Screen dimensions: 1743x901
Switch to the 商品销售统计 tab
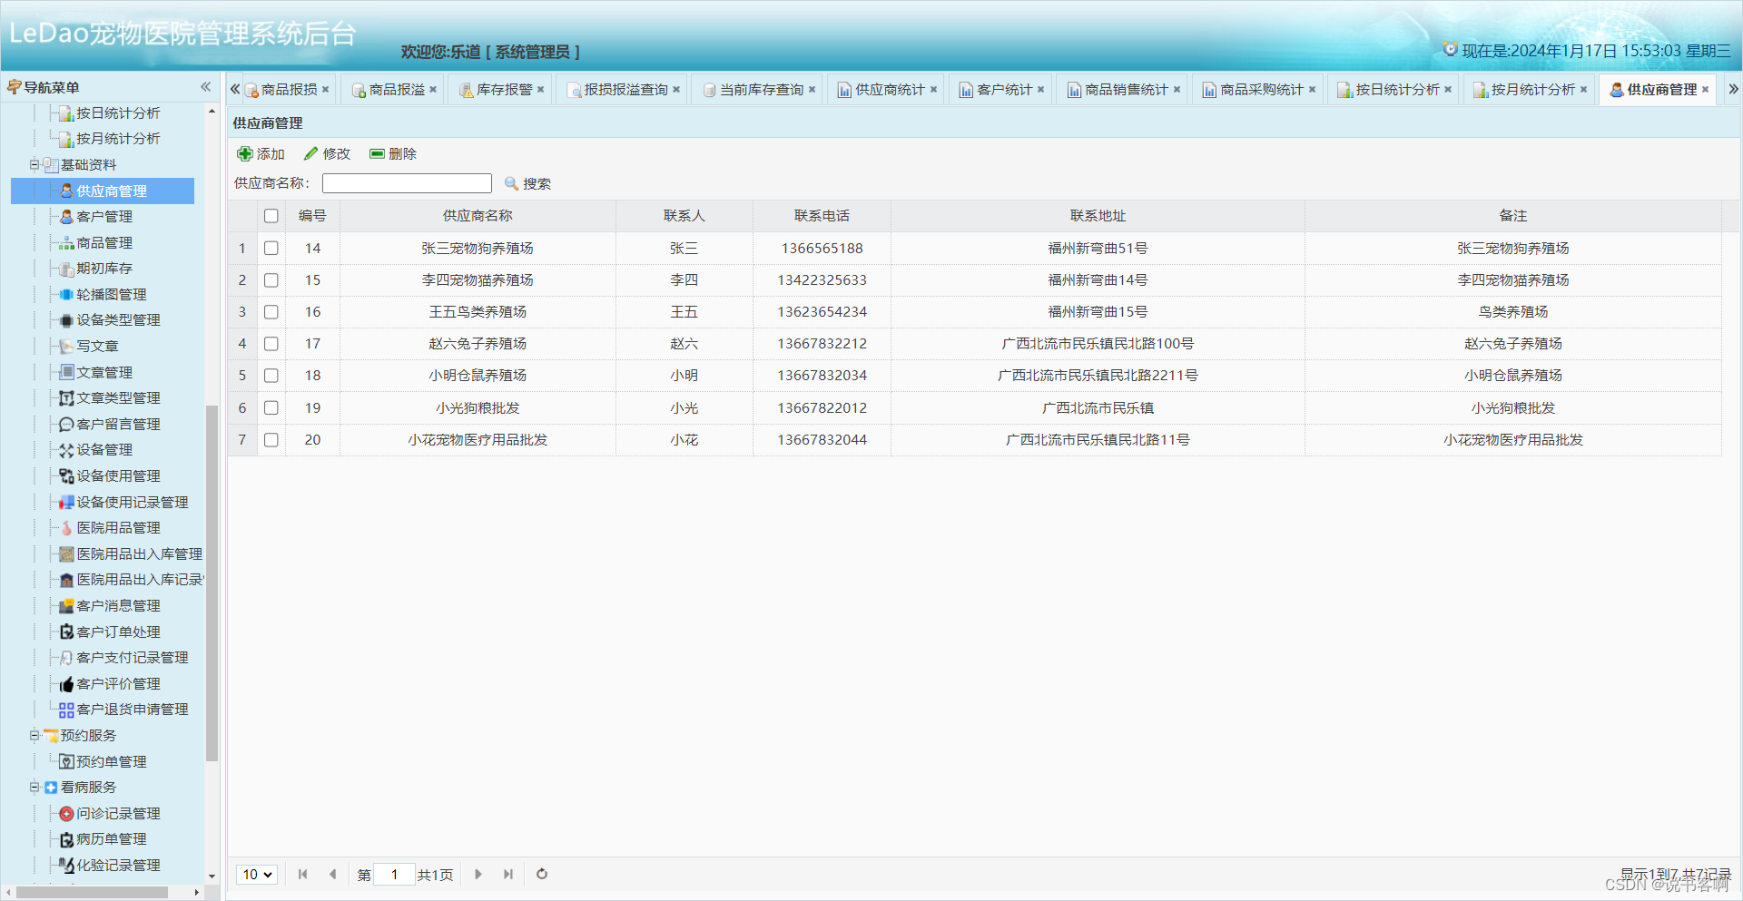pos(1123,89)
